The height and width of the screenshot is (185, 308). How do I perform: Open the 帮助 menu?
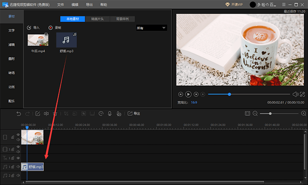103,5
